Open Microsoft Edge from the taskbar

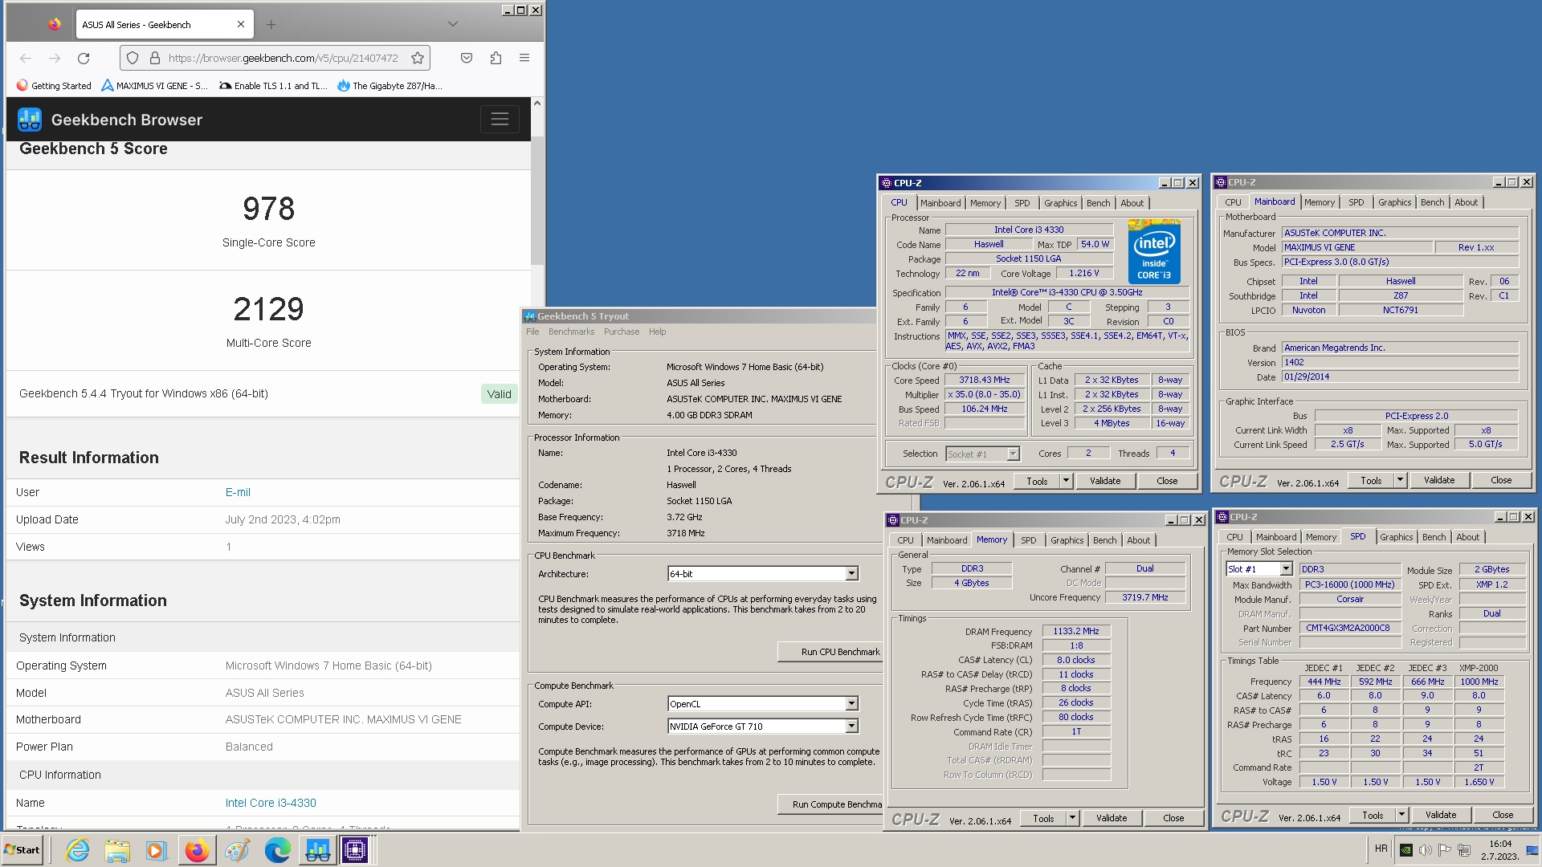[x=277, y=850]
